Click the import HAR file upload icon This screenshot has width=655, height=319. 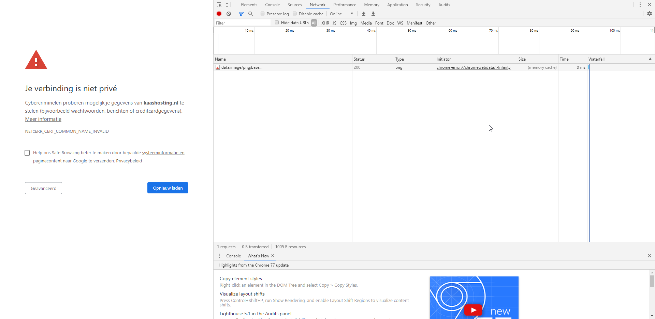pyautogui.click(x=364, y=14)
